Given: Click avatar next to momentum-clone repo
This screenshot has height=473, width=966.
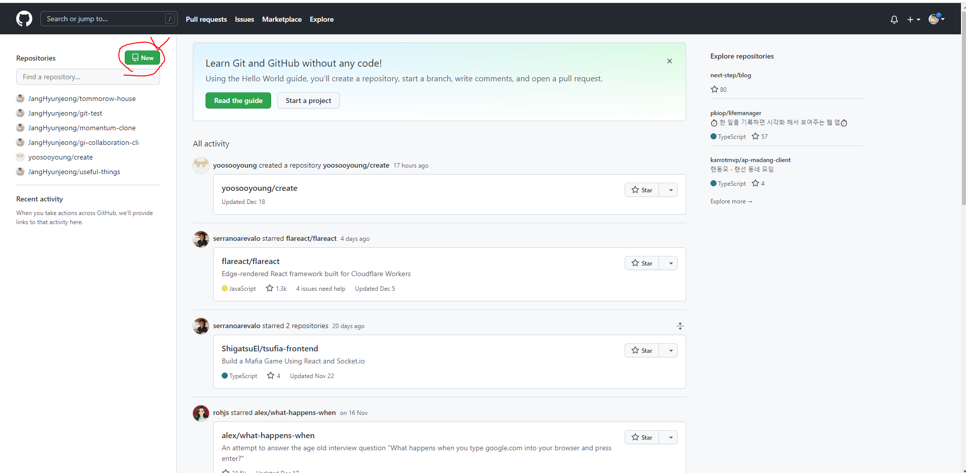Looking at the screenshot, I should click(20, 128).
